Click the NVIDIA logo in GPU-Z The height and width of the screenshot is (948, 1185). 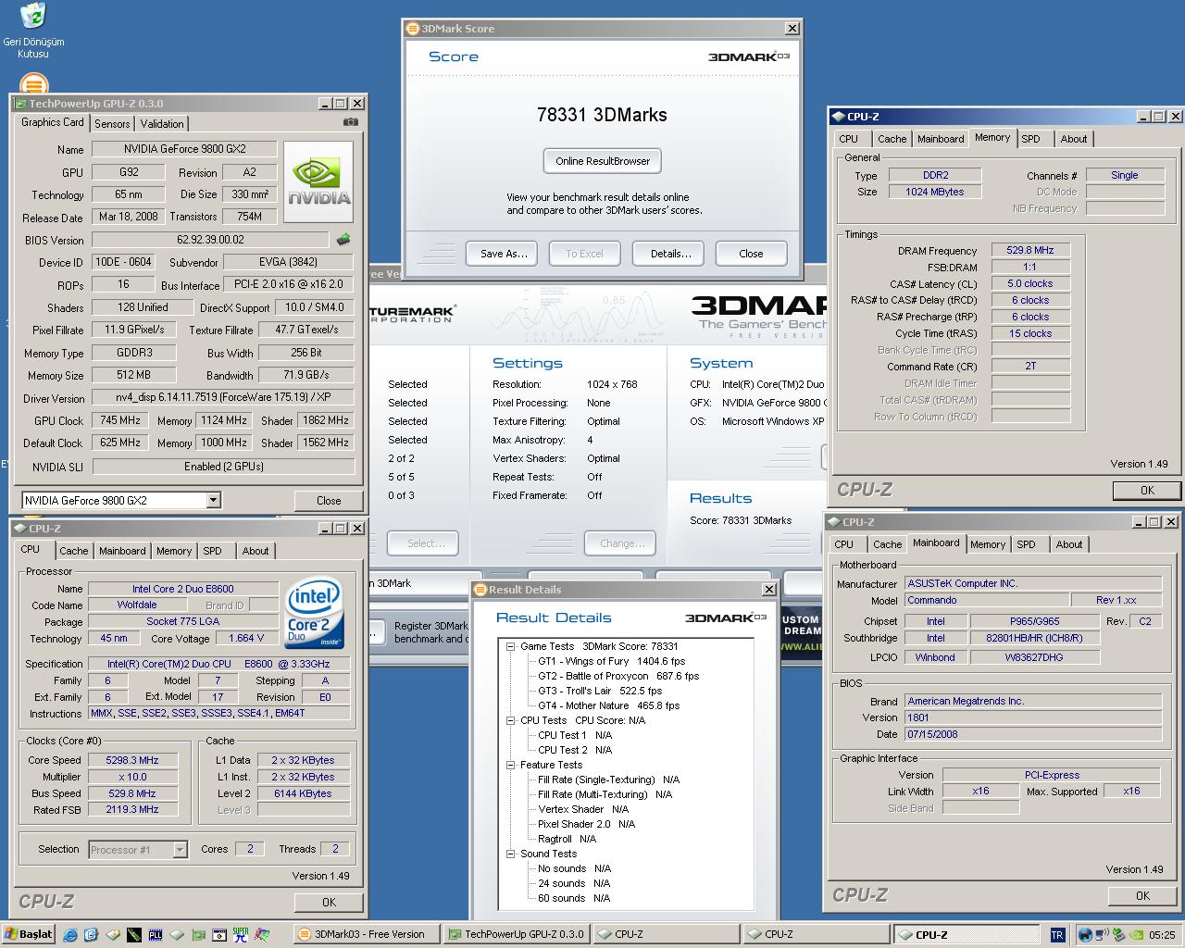[x=318, y=181]
